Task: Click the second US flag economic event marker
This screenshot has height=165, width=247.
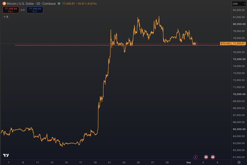Action: pyautogui.click(x=213, y=157)
